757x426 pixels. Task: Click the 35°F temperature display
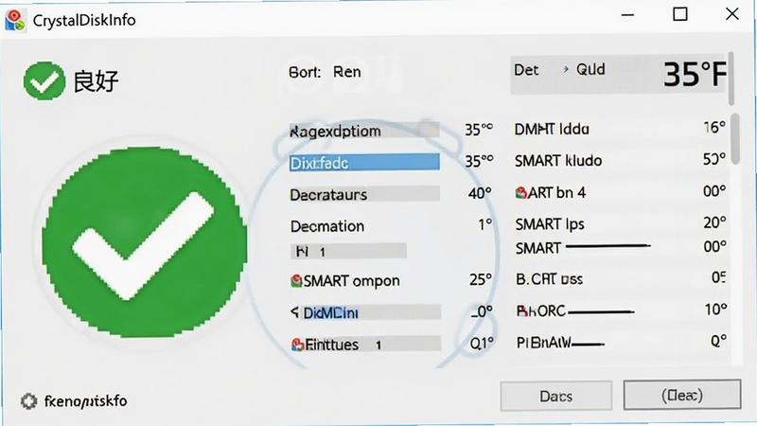pos(695,75)
